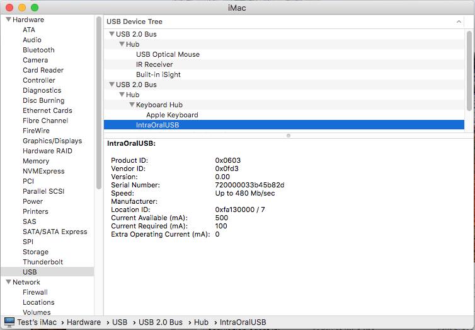Click the sidebar vertical scrollbar
Image resolution: width=475 pixels, height=330 pixels.
98,101
